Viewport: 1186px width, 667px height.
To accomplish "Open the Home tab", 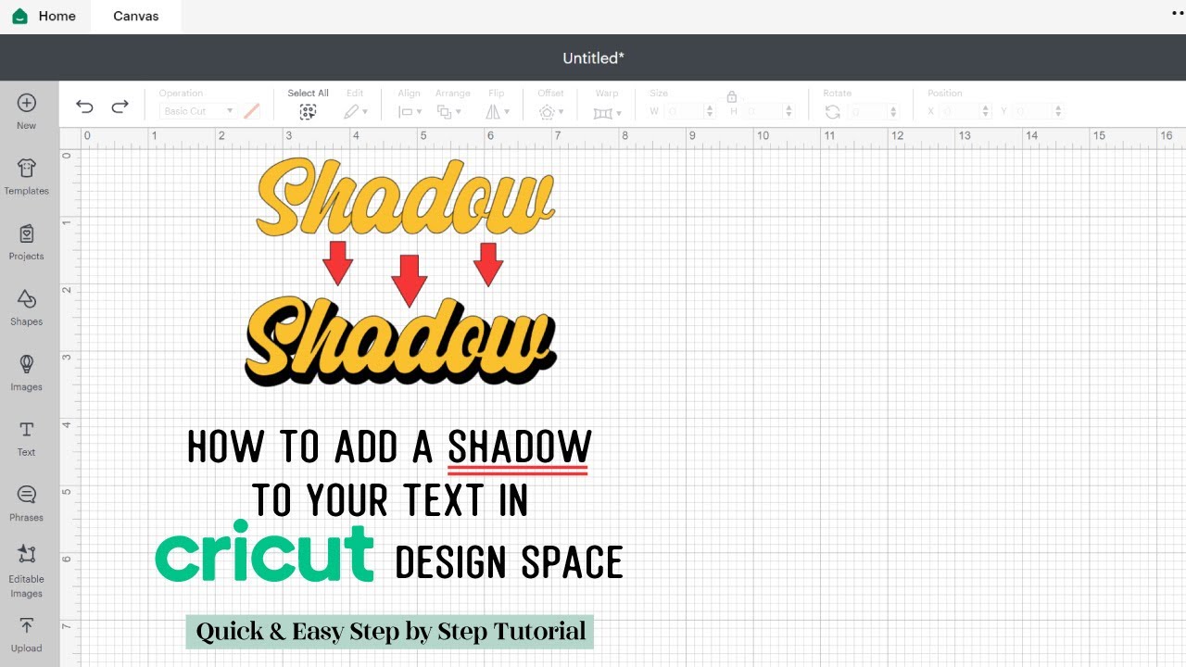I will [x=44, y=16].
